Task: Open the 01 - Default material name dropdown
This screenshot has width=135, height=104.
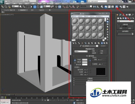Action: click(x=90, y=46)
